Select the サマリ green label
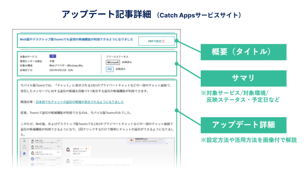306x169 pixels. coord(243,78)
